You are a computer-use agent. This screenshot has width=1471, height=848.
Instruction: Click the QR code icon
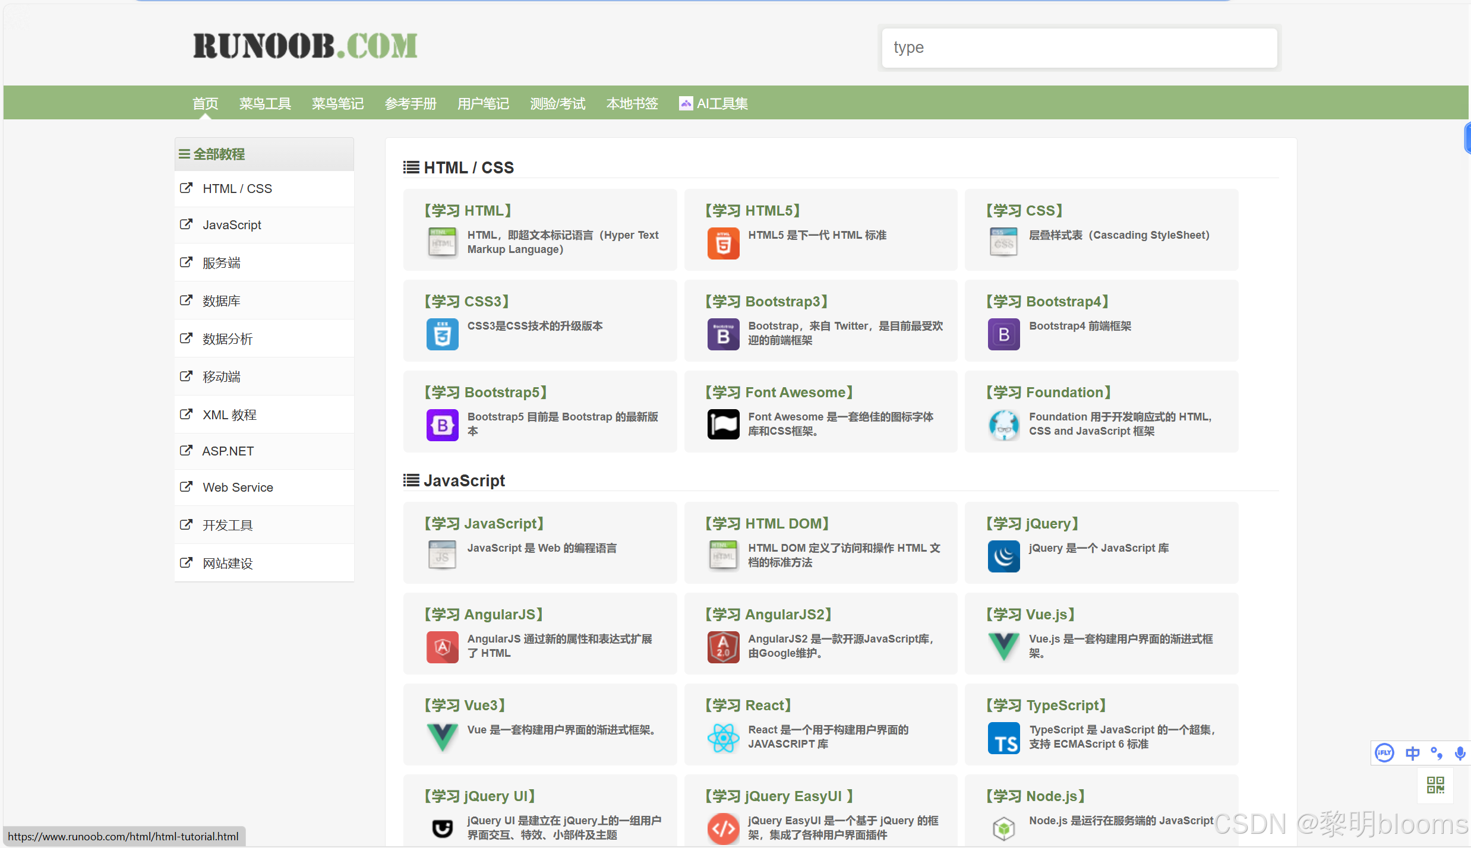pyautogui.click(x=1435, y=785)
